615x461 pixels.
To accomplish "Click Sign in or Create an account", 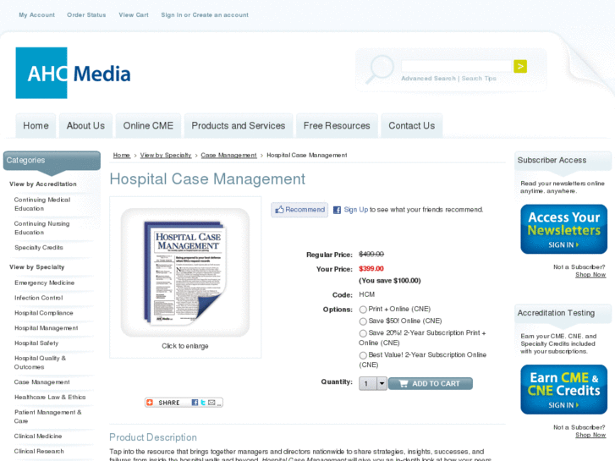I will (205, 15).
